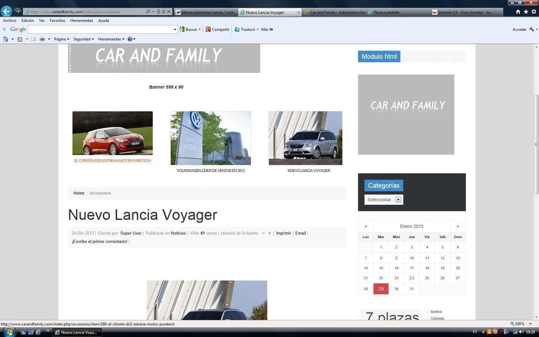
Task: Open the Volkswagen sign thumbnail
Action: 211,138
